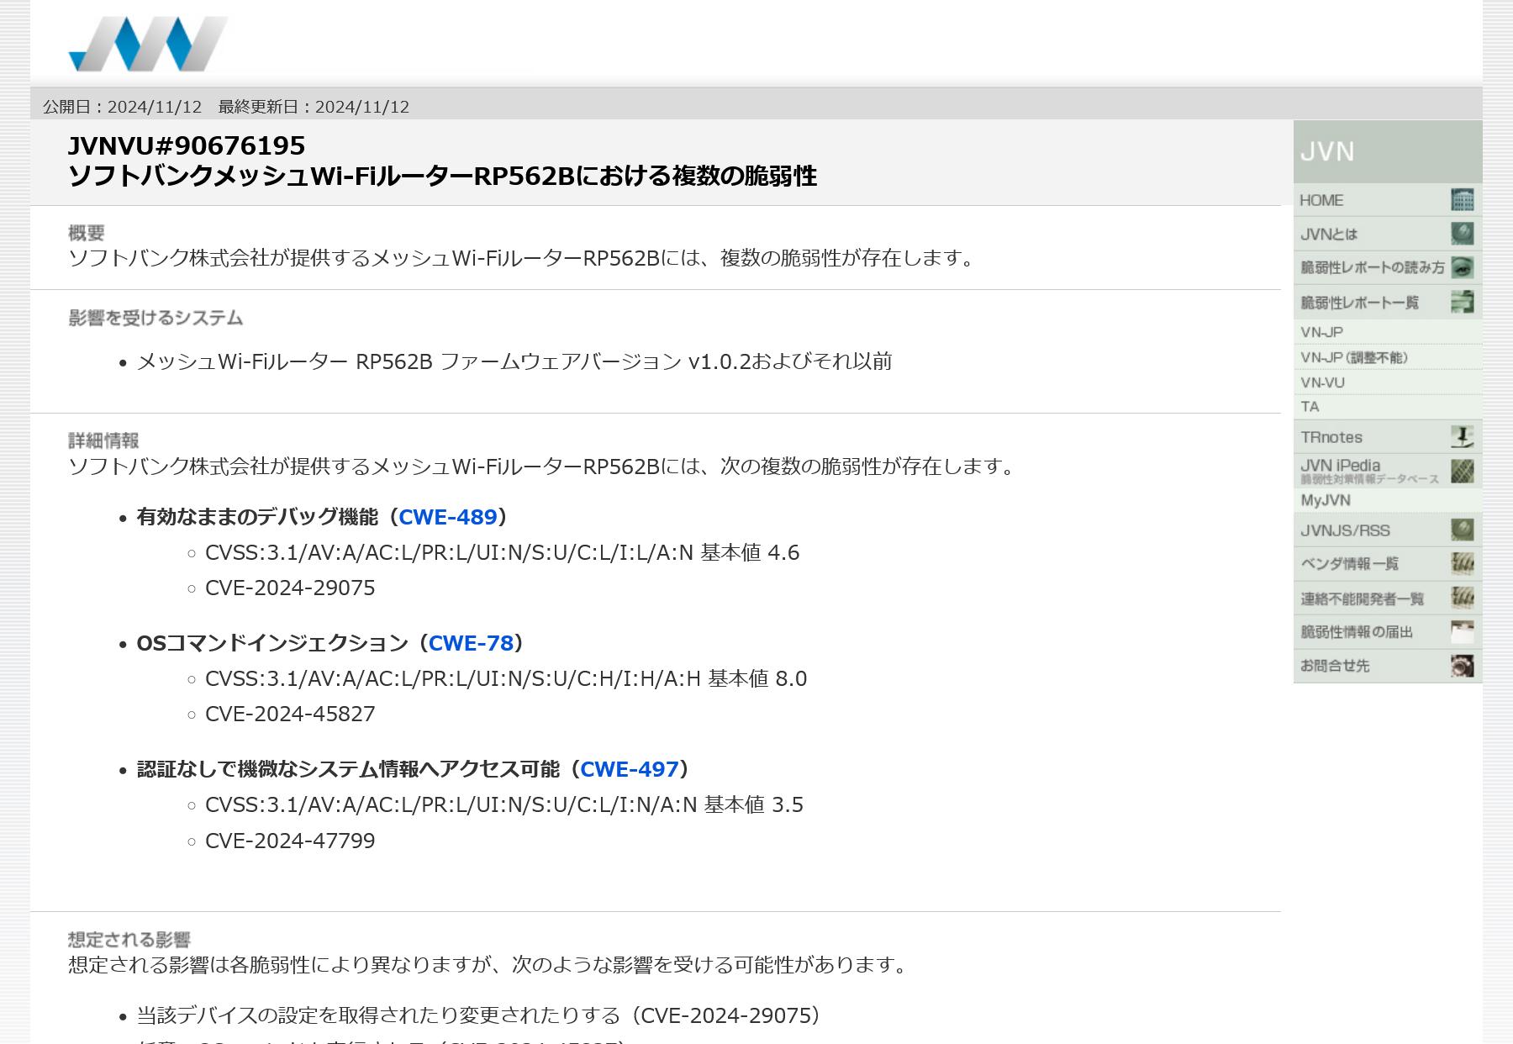1513x1044 pixels.
Task: Click the 概要 section heading
Action: [87, 233]
